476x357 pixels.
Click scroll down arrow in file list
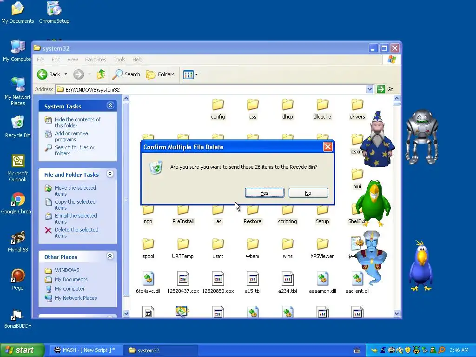397,314
